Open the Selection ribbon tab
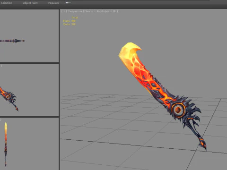 click(7, 3)
